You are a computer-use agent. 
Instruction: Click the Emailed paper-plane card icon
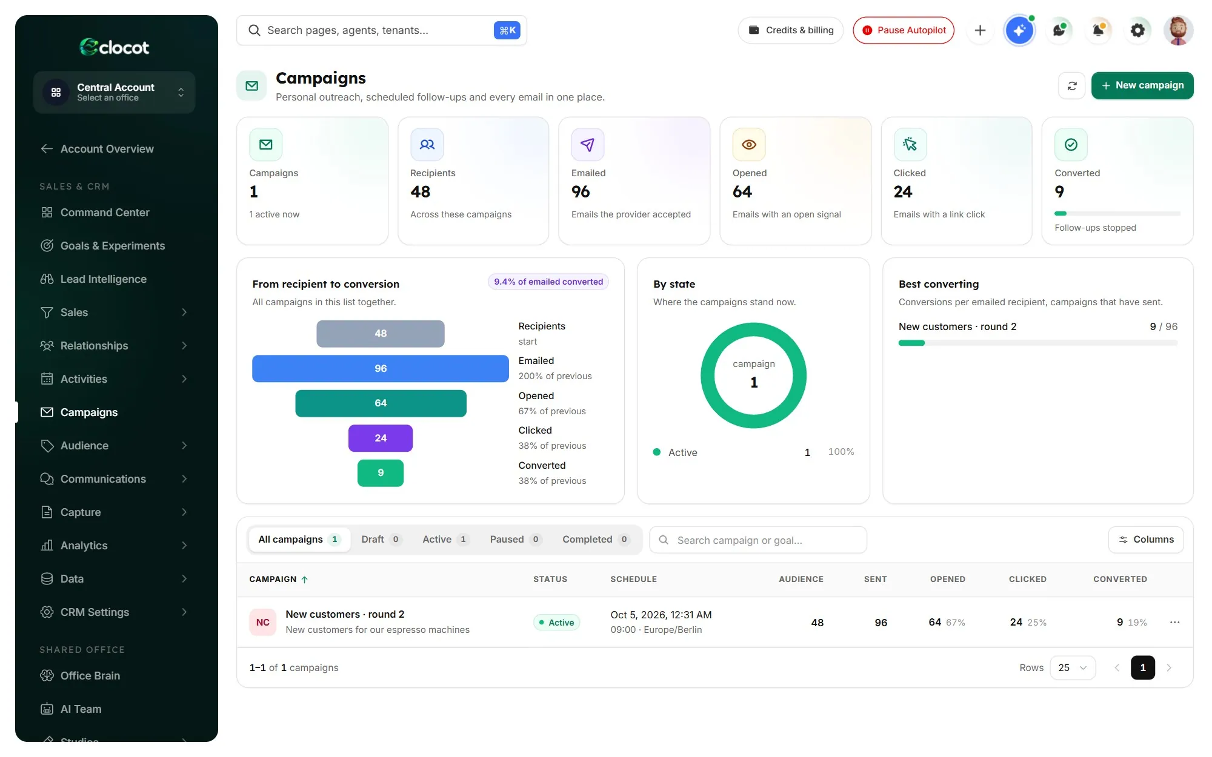click(587, 145)
